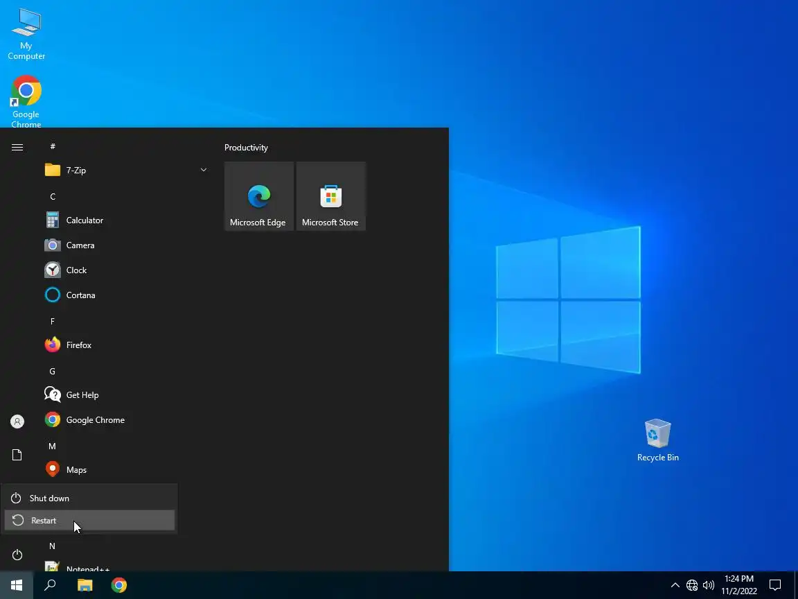Click the letter F section header
The height and width of the screenshot is (599, 798).
pos(53,322)
